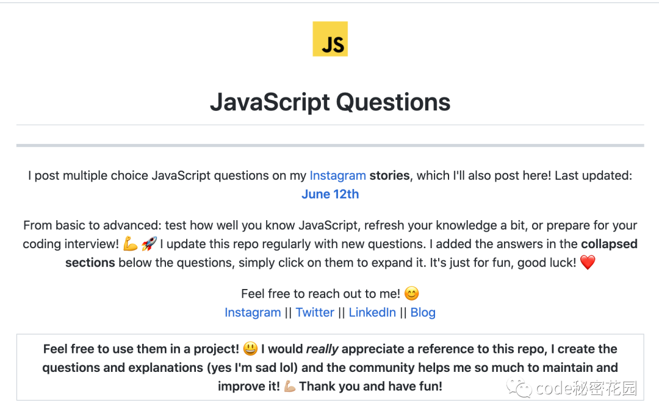
Task: Click the thick gray horizontal divider
Action: click(x=330, y=145)
